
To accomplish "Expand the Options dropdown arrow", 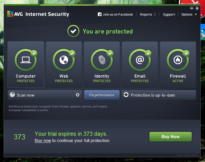I will (196, 15).
